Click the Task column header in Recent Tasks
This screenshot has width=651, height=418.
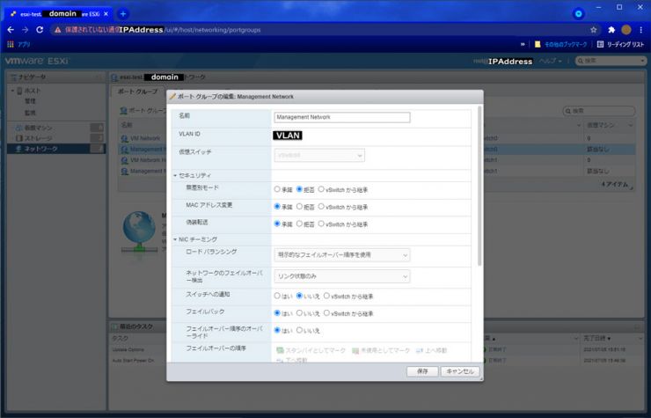click(x=121, y=339)
